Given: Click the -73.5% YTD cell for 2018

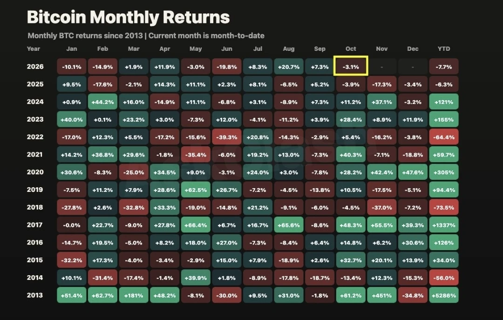Looking at the screenshot, I should [444, 207].
